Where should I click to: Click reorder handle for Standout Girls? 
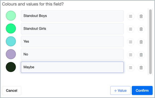(x=130, y=29)
